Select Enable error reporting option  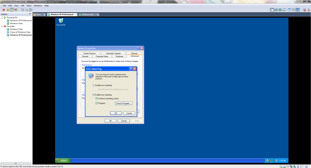[102, 95]
